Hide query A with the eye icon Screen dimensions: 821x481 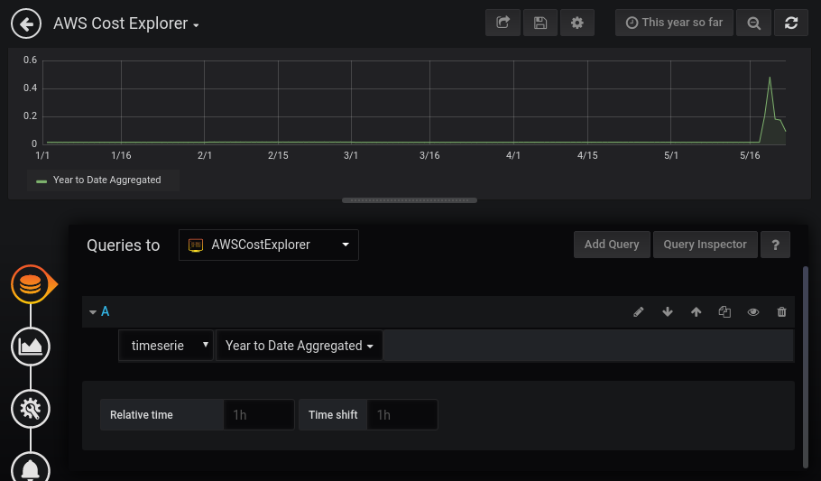click(x=753, y=311)
